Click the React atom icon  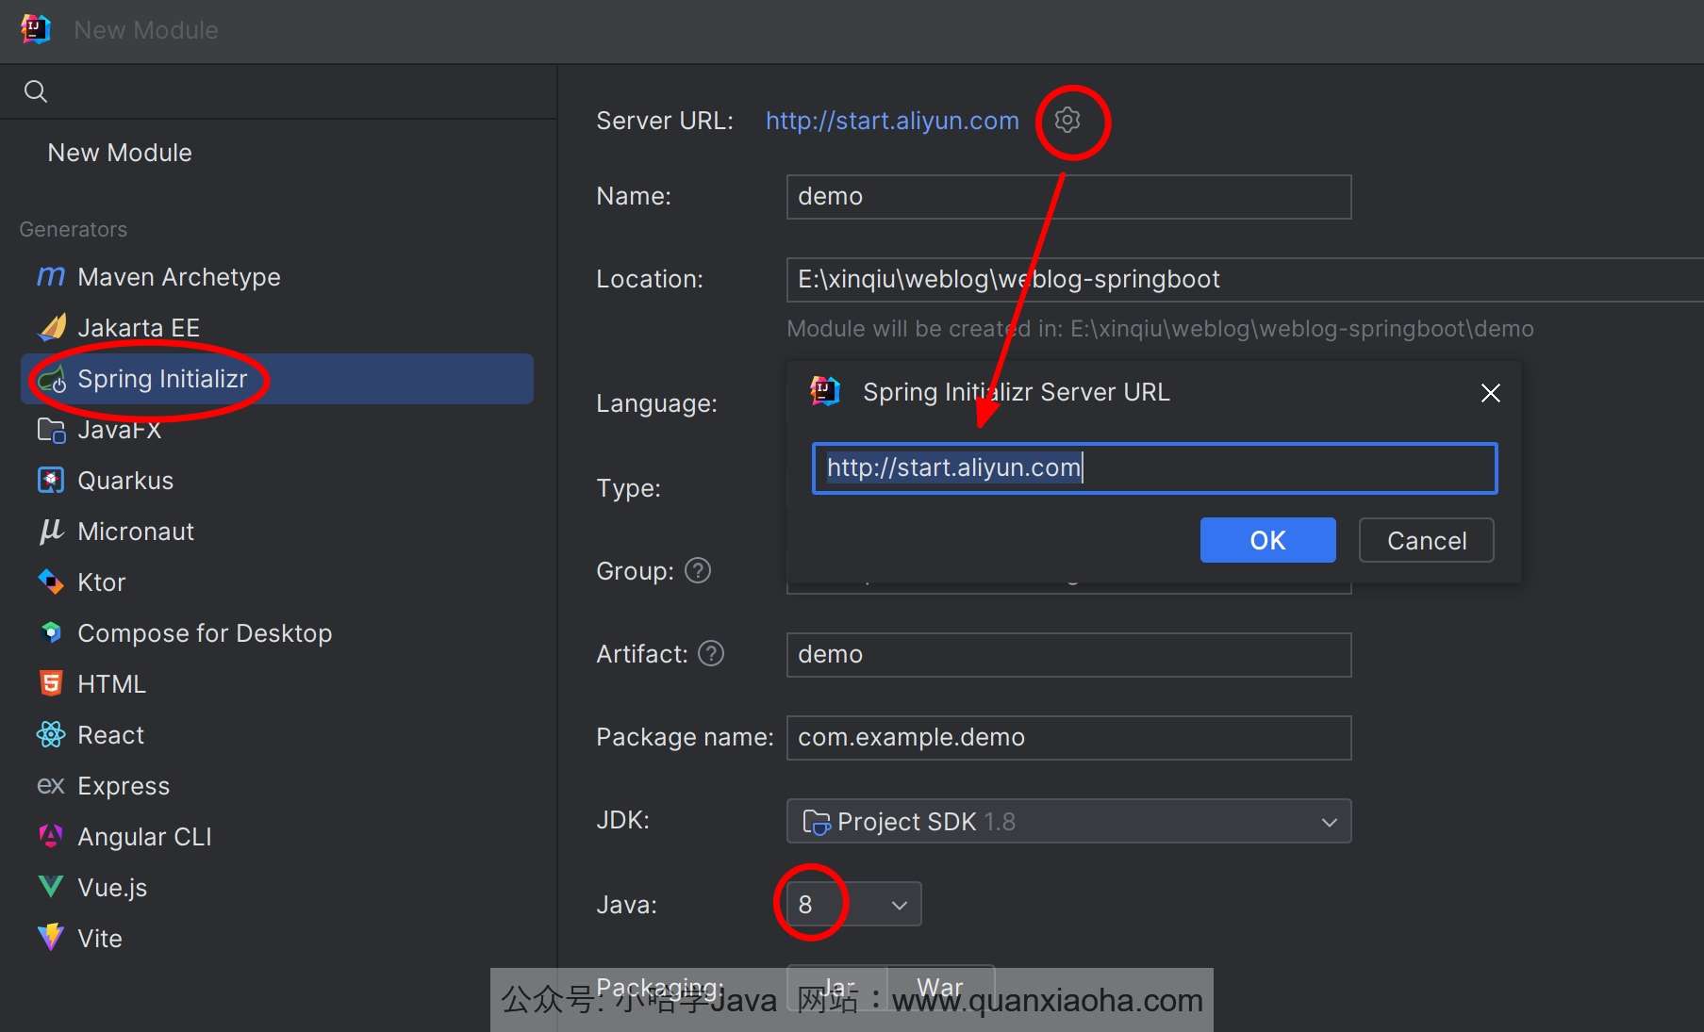pos(51,734)
